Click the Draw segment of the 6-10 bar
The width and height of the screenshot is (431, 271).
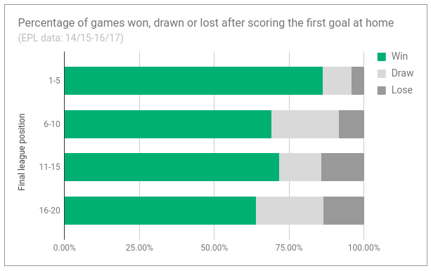click(x=305, y=124)
